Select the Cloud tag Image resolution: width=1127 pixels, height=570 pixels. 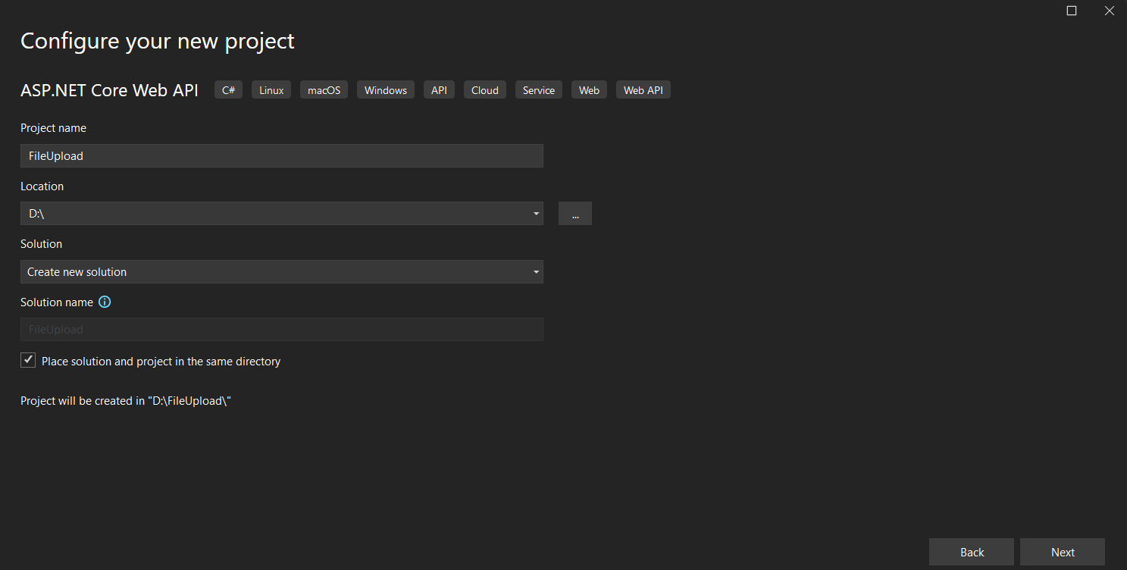[x=484, y=89]
